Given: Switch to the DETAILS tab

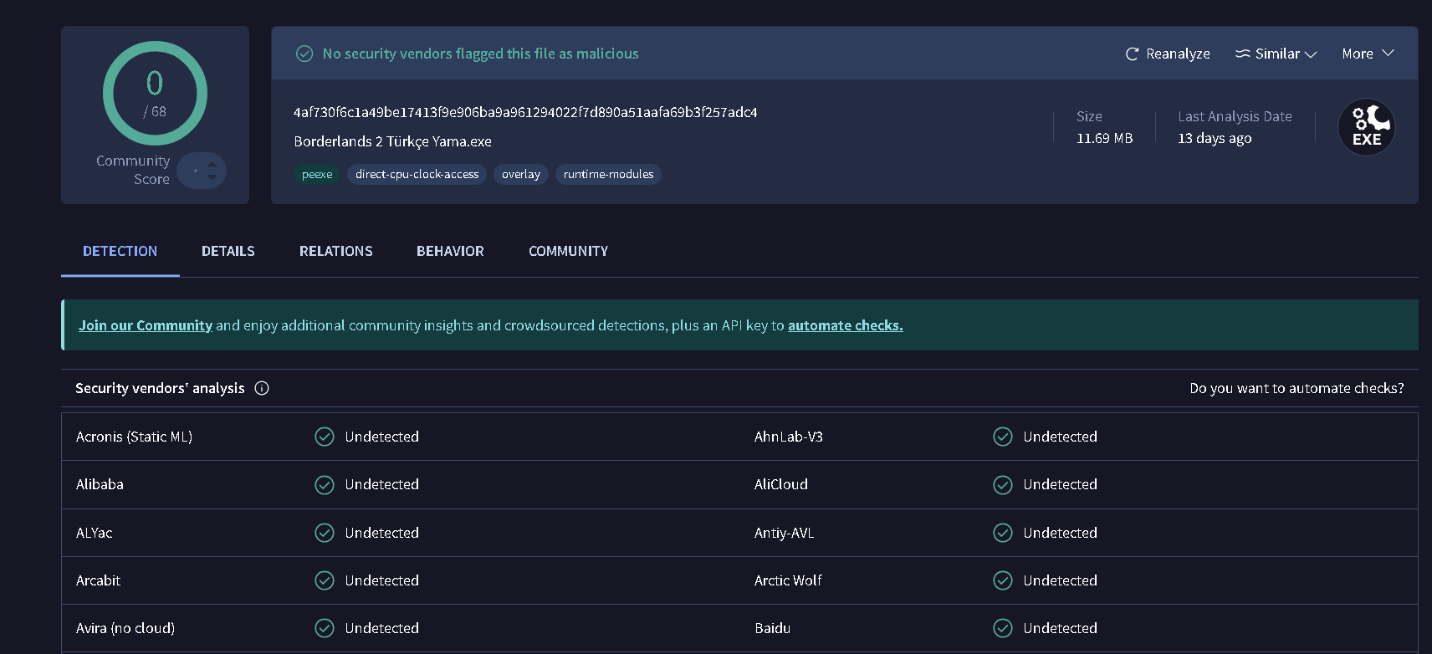Looking at the screenshot, I should [228, 251].
